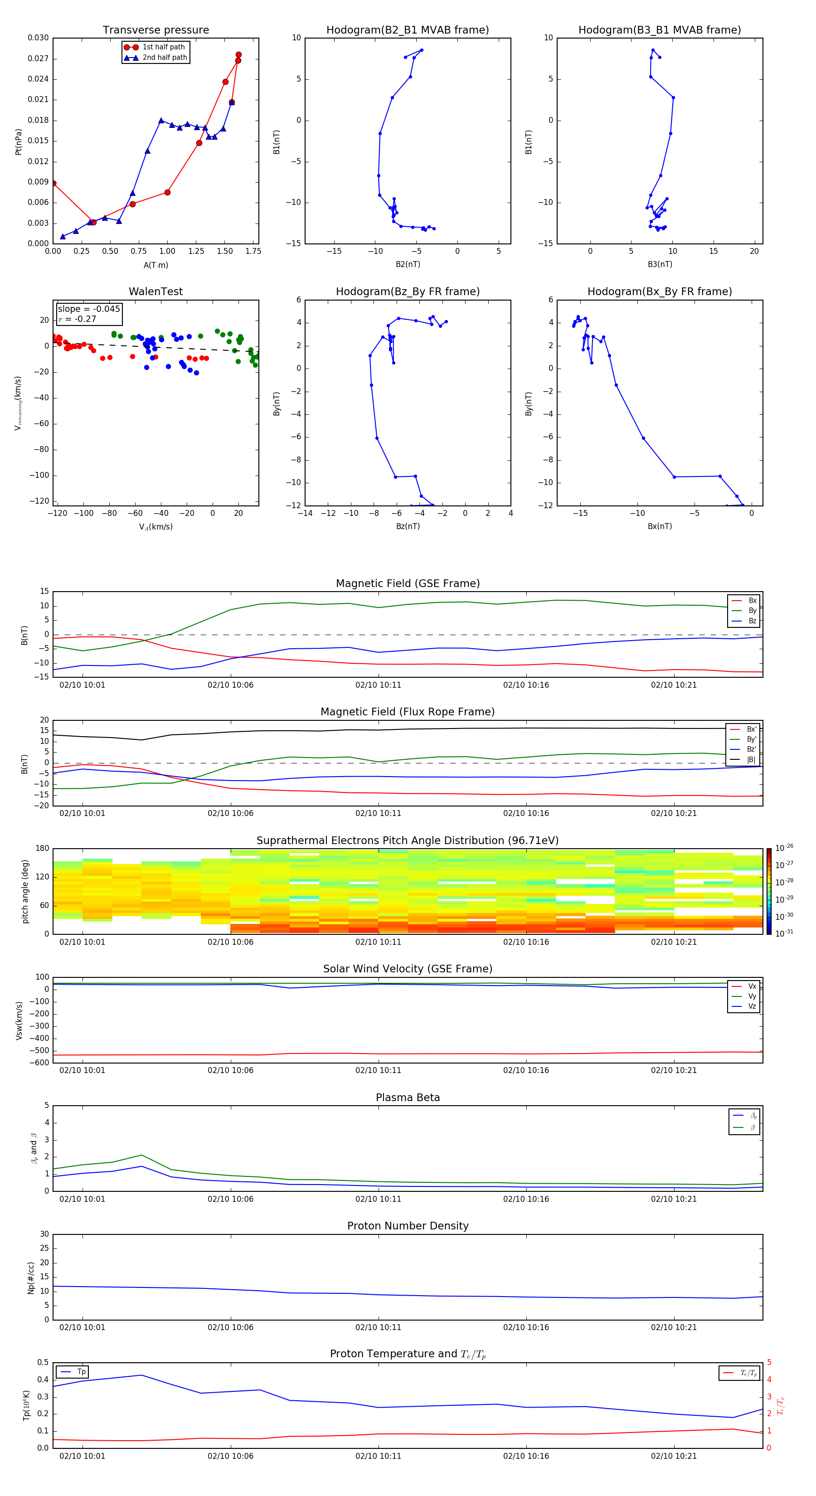This screenshot has width=816, height=1496.
Task: Click the 'B3(nT)' x-axis label
Action: 660,264
